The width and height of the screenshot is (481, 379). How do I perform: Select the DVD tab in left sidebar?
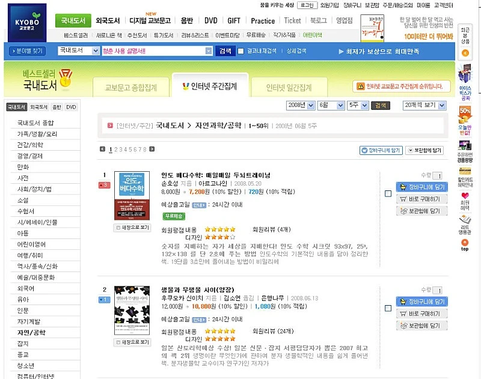[x=71, y=107]
